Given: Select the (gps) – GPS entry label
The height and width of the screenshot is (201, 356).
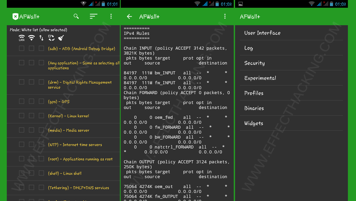Looking at the screenshot, I should click(59, 102).
